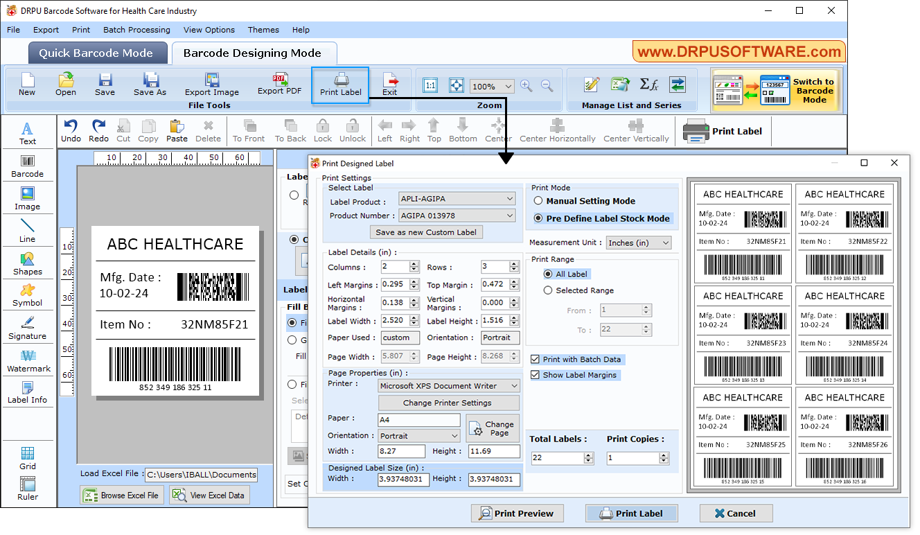Click the Print Preview button

(x=517, y=513)
